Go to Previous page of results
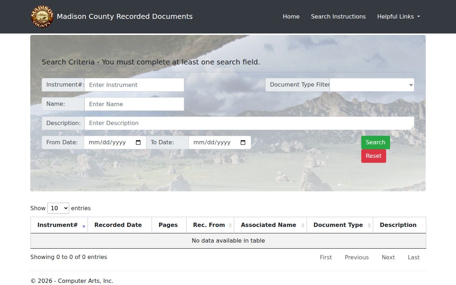 tap(357, 257)
